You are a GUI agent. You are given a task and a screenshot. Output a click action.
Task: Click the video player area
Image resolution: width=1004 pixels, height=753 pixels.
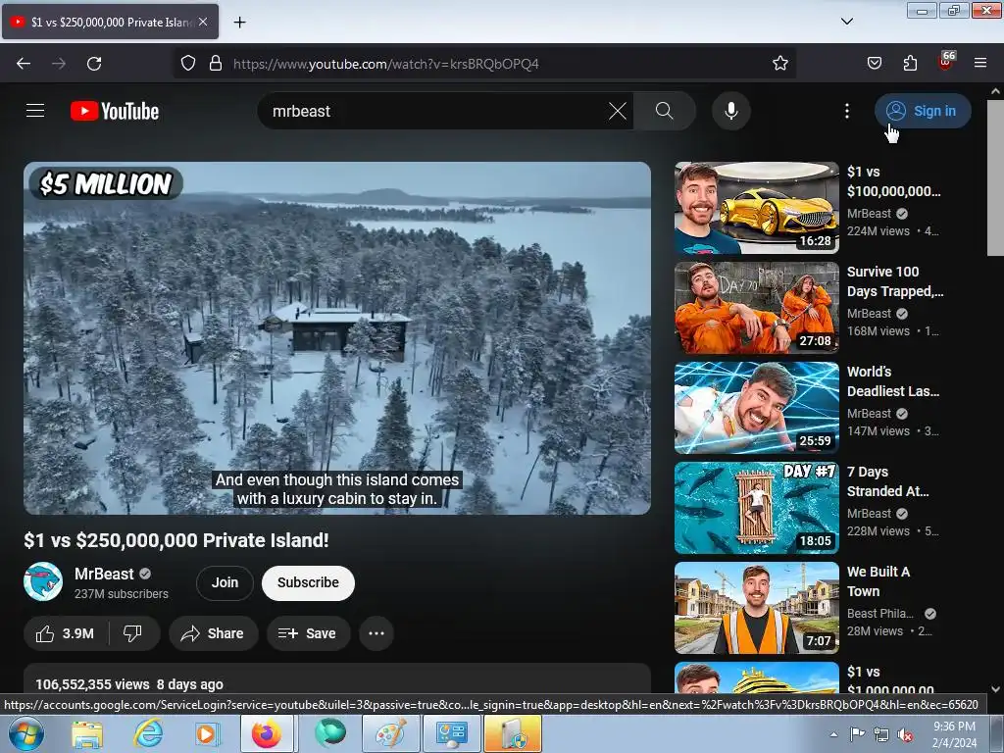point(337,338)
